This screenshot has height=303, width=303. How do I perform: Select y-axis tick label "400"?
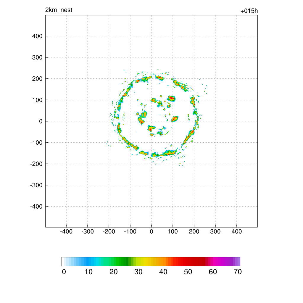click(x=37, y=36)
